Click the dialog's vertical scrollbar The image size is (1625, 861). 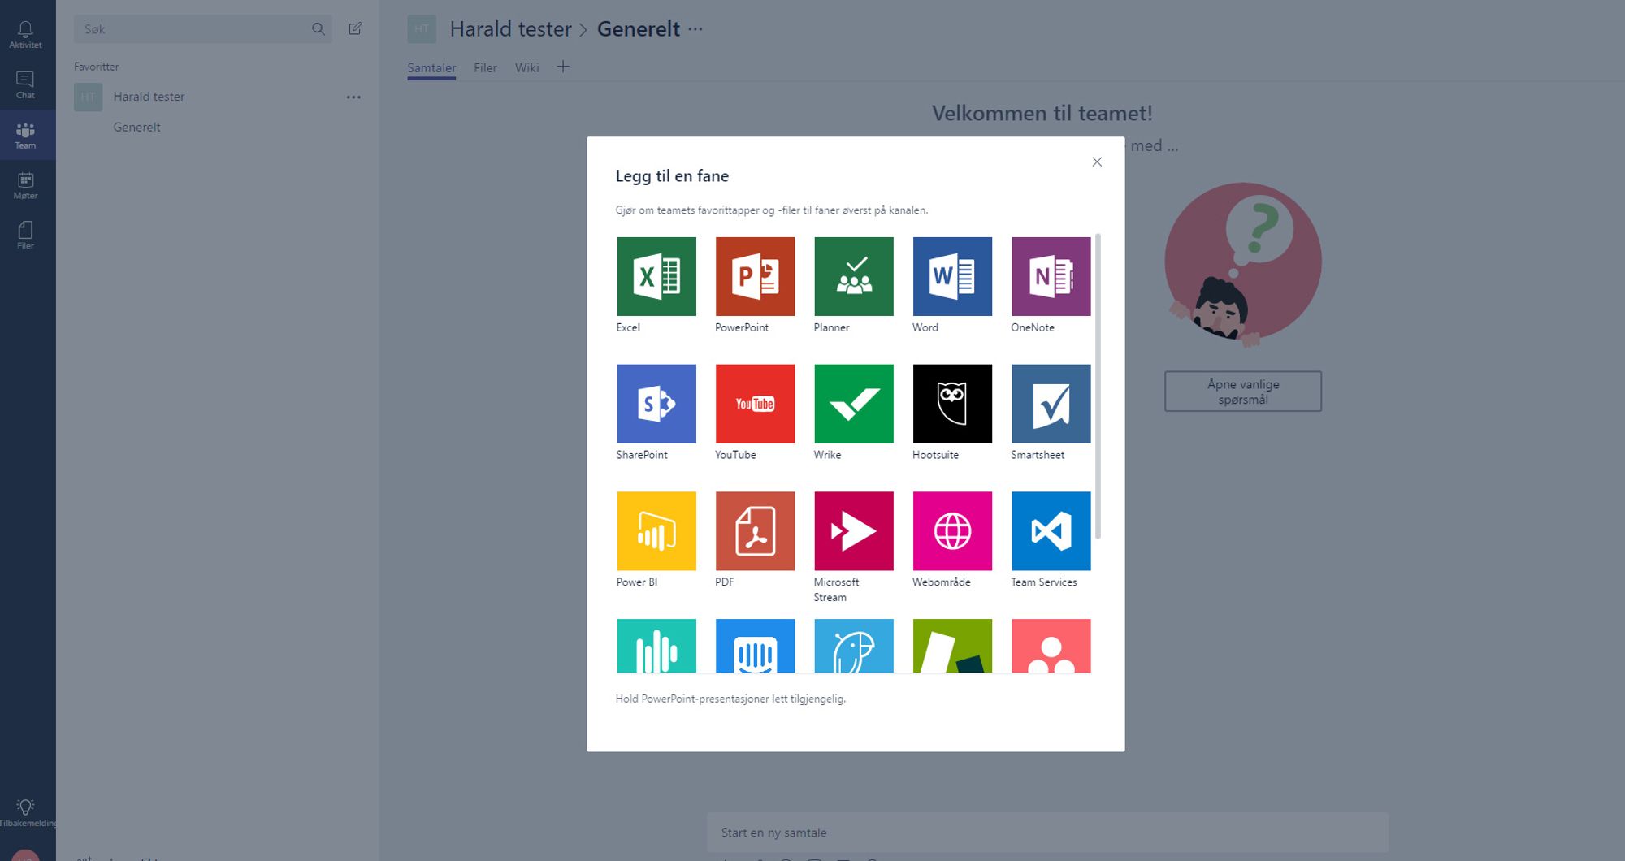coord(1098,386)
